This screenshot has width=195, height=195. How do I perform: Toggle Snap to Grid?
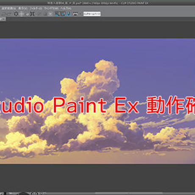pos(68,14)
